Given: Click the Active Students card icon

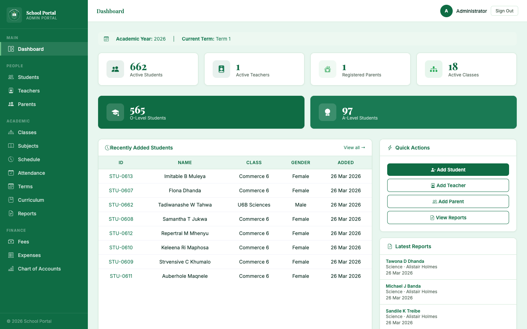Looking at the screenshot, I should pyautogui.click(x=115, y=69).
